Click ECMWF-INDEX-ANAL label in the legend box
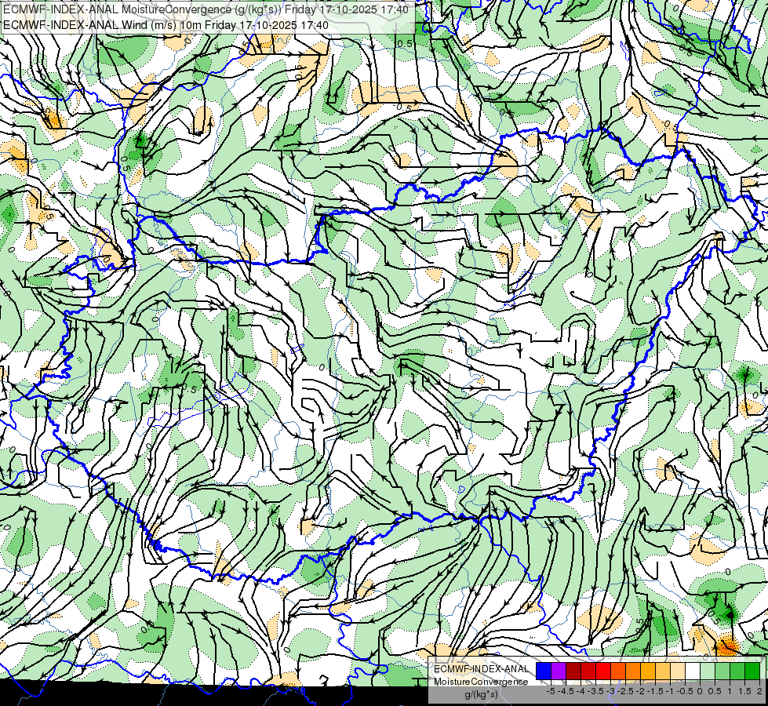Screen dimensions: 768x706 click(482, 669)
